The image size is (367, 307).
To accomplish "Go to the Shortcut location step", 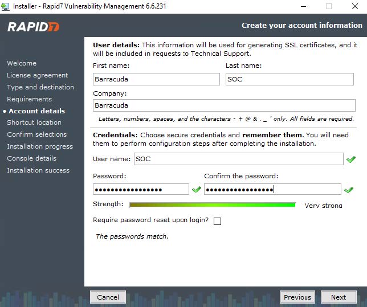I will tap(34, 122).
